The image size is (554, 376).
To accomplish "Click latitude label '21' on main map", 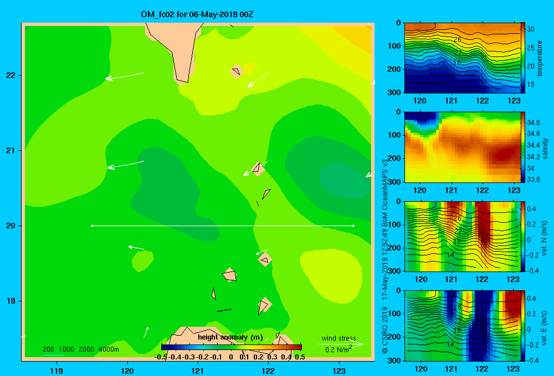I will [x=11, y=150].
